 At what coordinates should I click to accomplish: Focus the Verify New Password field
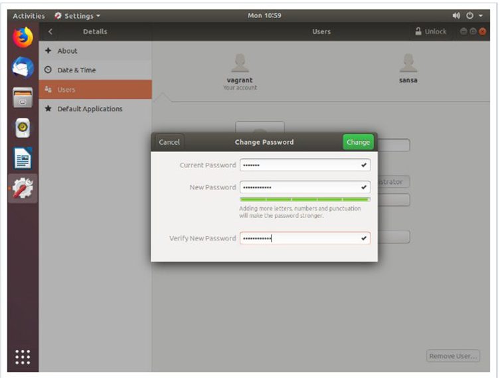pos(305,238)
